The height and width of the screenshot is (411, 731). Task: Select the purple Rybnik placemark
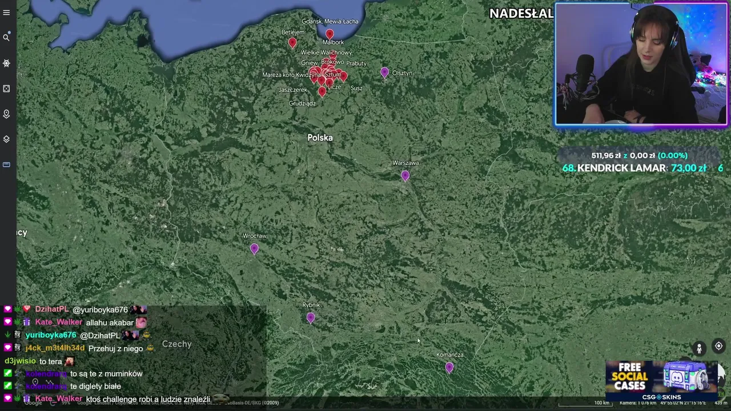click(x=310, y=318)
